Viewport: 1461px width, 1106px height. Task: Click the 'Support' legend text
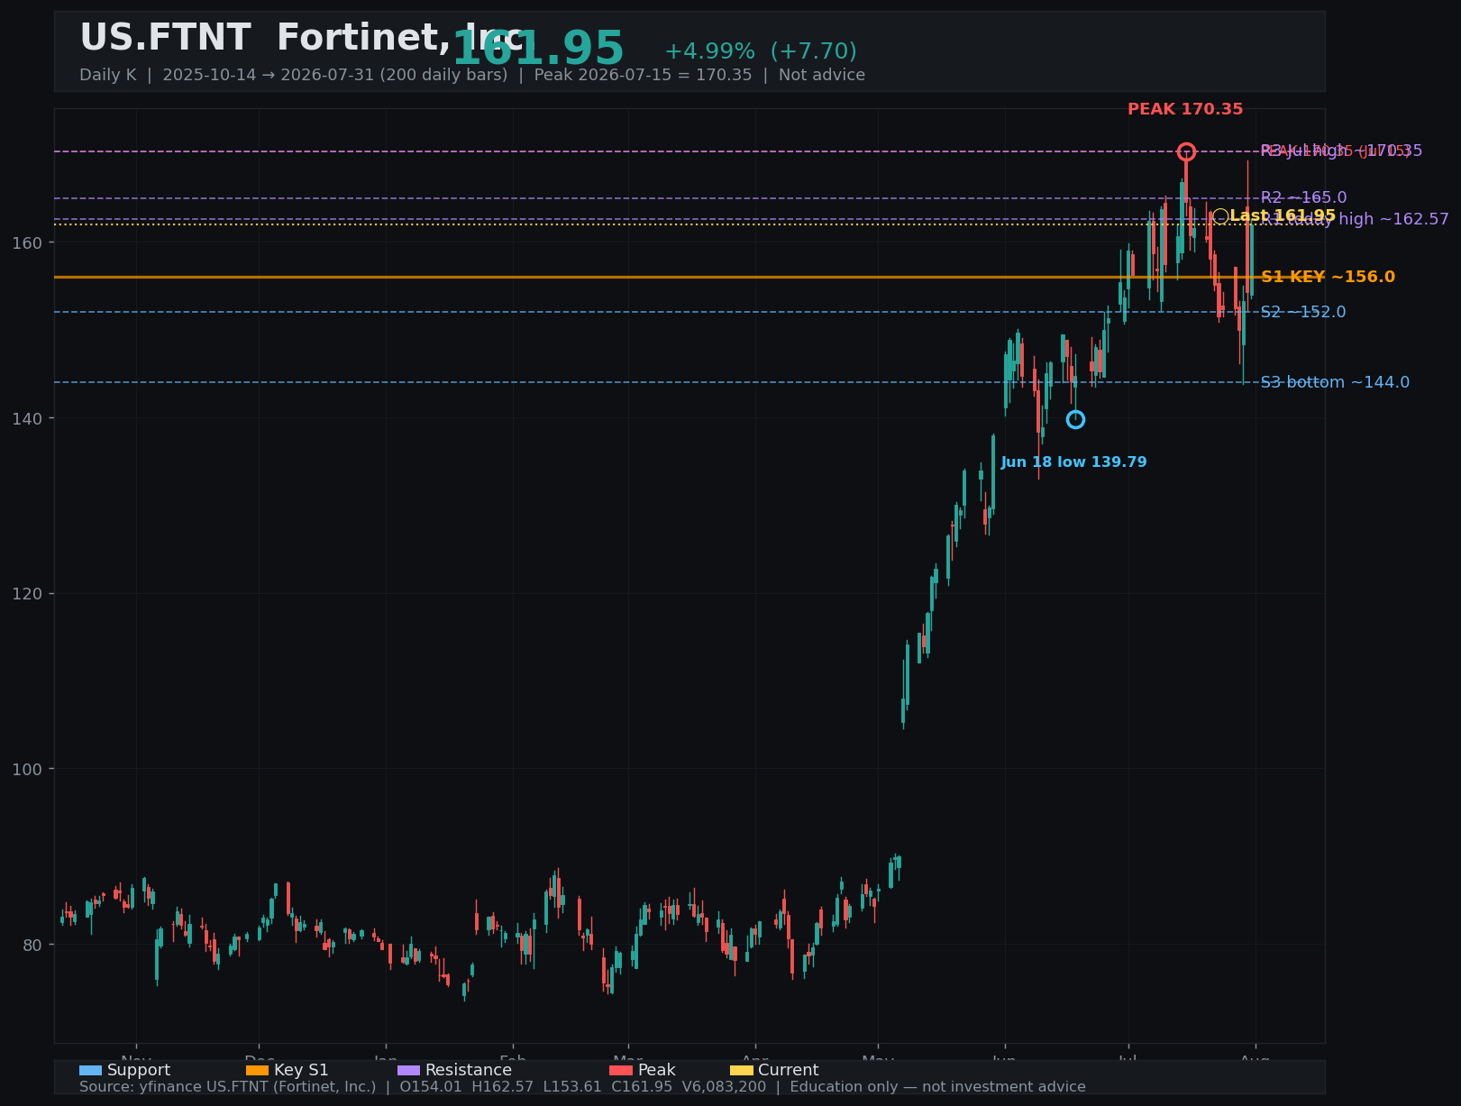[139, 1070]
